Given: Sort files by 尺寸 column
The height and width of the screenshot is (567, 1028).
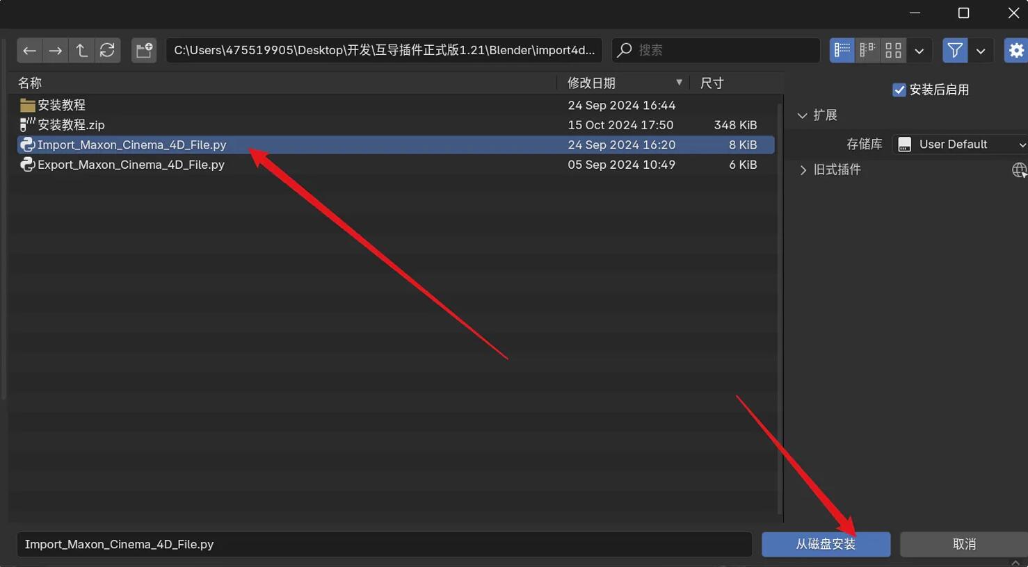Looking at the screenshot, I should 712,83.
